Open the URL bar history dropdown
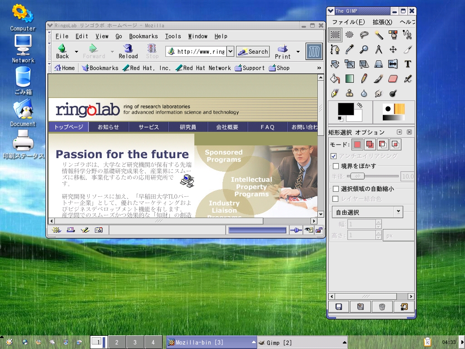Image resolution: width=465 pixels, height=349 pixels. (x=230, y=51)
